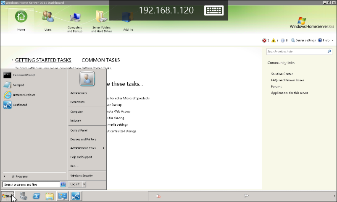Select the 192.168.1.120 address label

point(166,10)
